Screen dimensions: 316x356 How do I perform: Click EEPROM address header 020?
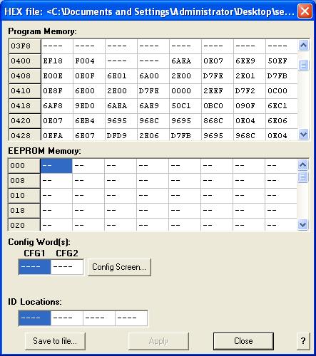coord(24,224)
